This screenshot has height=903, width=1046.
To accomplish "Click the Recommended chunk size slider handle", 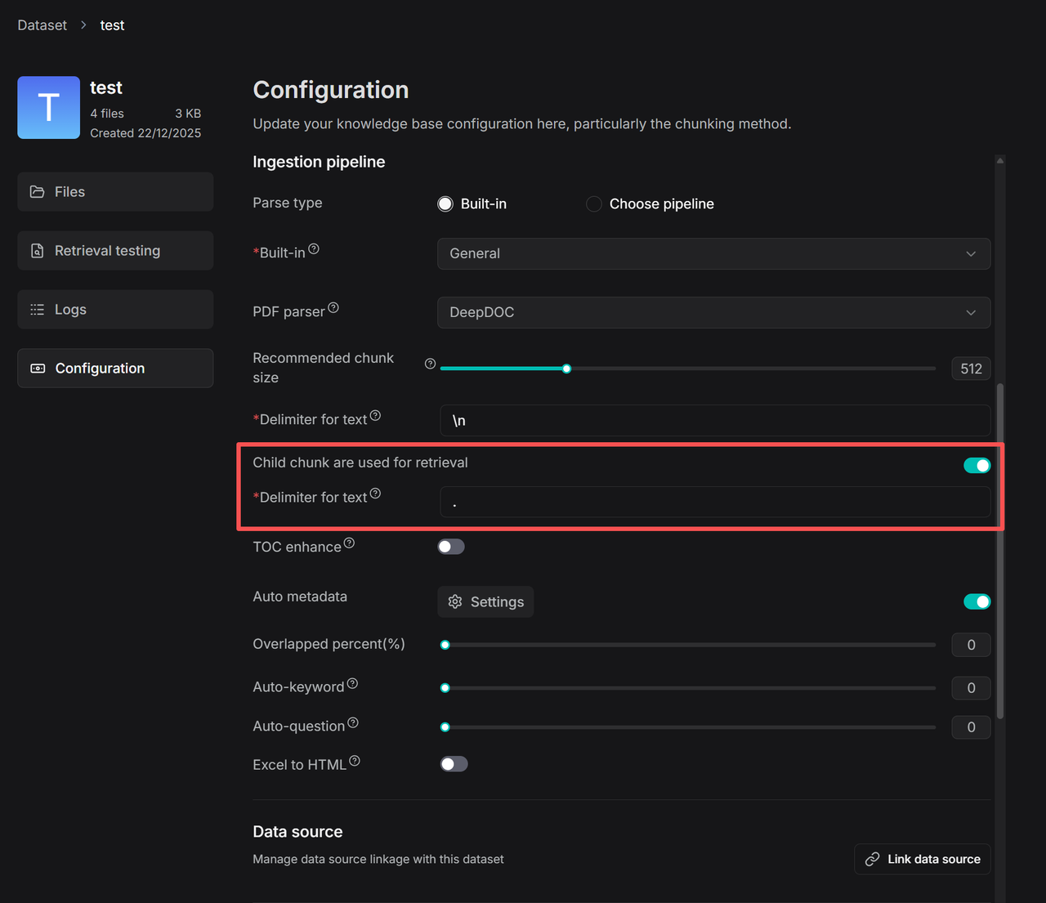I will pyautogui.click(x=566, y=369).
